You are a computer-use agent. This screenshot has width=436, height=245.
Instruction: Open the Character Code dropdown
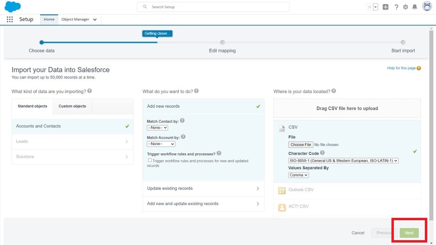(x=343, y=161)
